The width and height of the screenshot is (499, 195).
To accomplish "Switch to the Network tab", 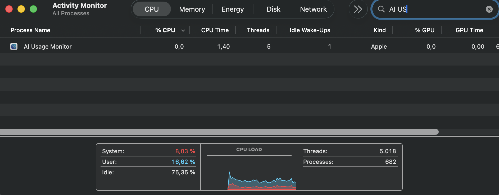I will [x=313, y=9].
